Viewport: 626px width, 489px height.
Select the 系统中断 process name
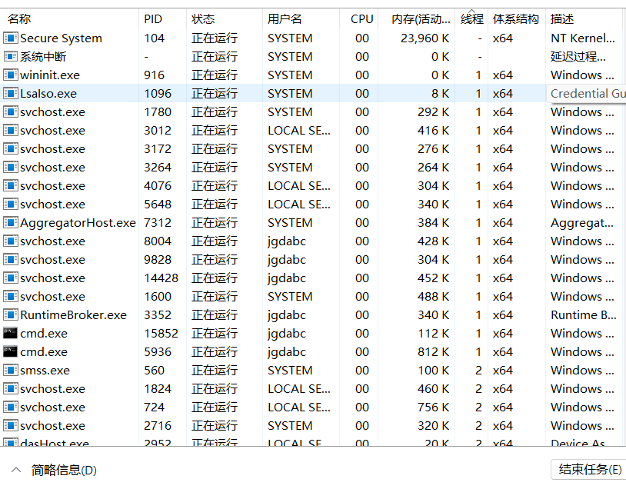[x=43, y=57]
